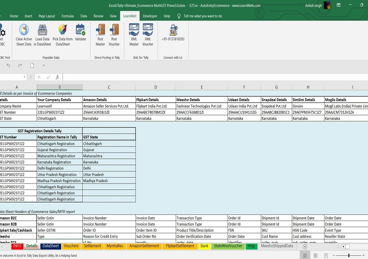Click Clear Active Sheet Data icon

[24, 30]
